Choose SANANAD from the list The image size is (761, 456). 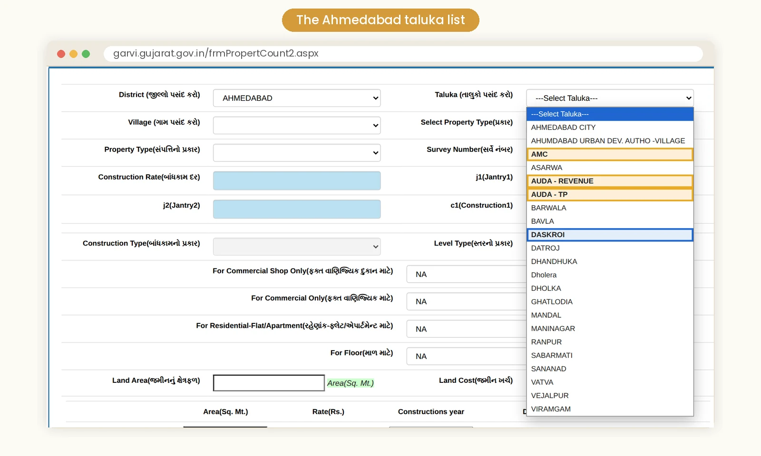coord(610,369)
